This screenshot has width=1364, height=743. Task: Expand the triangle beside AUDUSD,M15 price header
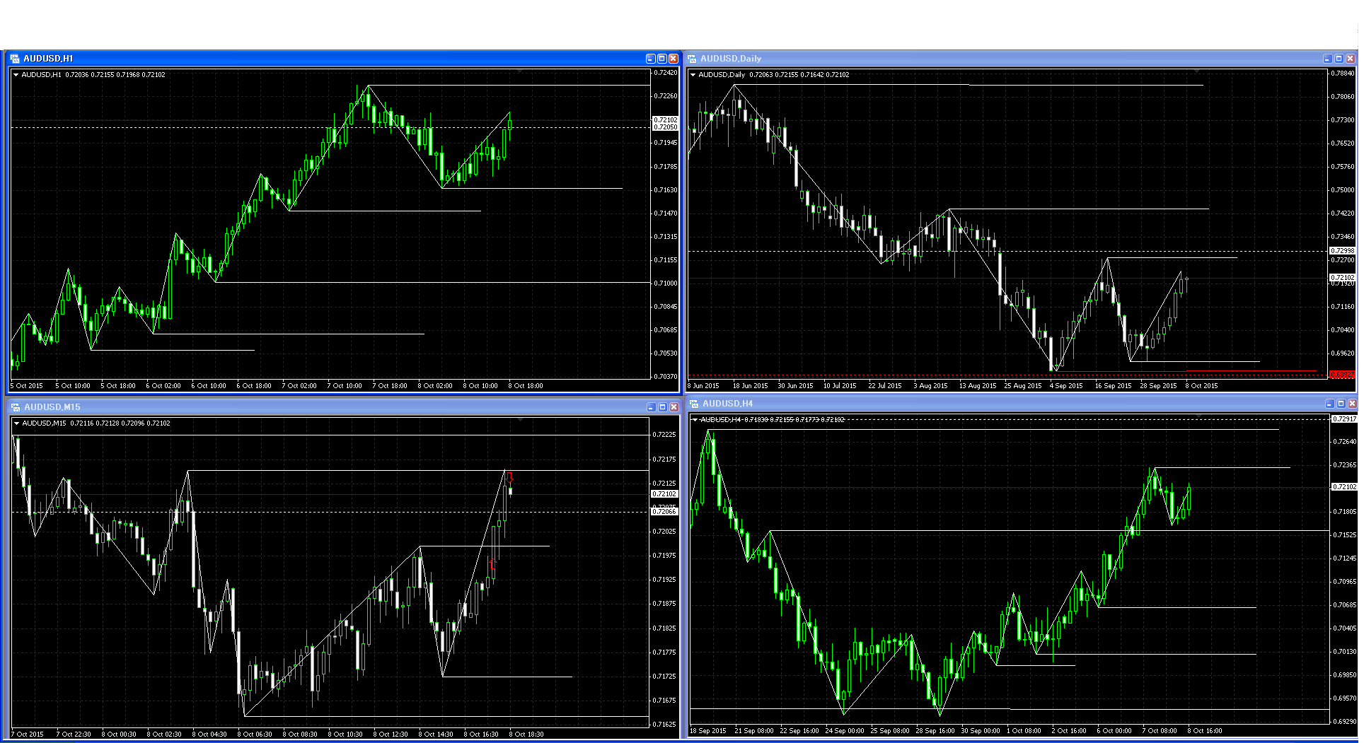tap(16, 423)
